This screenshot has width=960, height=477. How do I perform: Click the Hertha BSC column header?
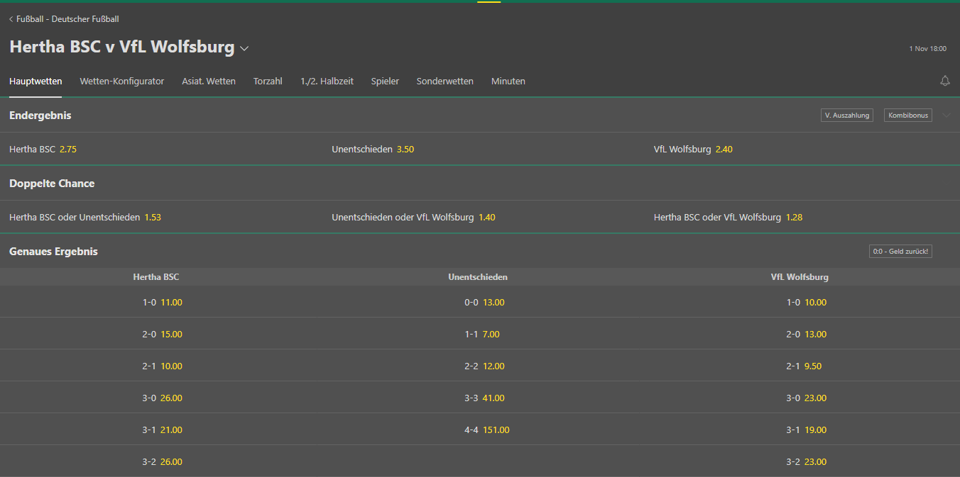(x=156, y=277)
